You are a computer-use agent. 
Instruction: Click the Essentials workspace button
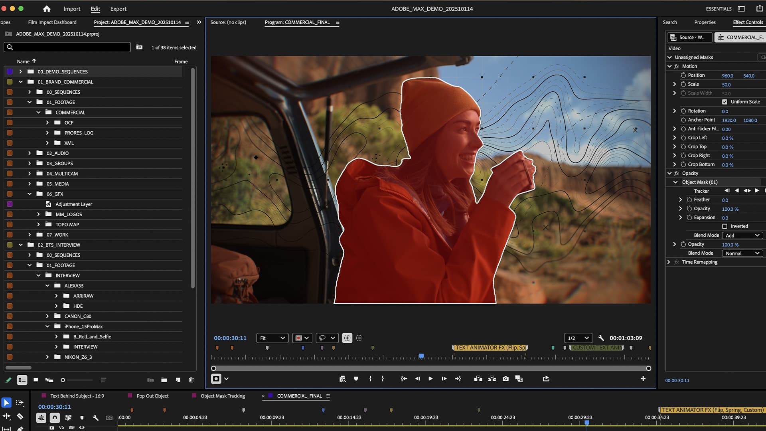click(718, 8)
